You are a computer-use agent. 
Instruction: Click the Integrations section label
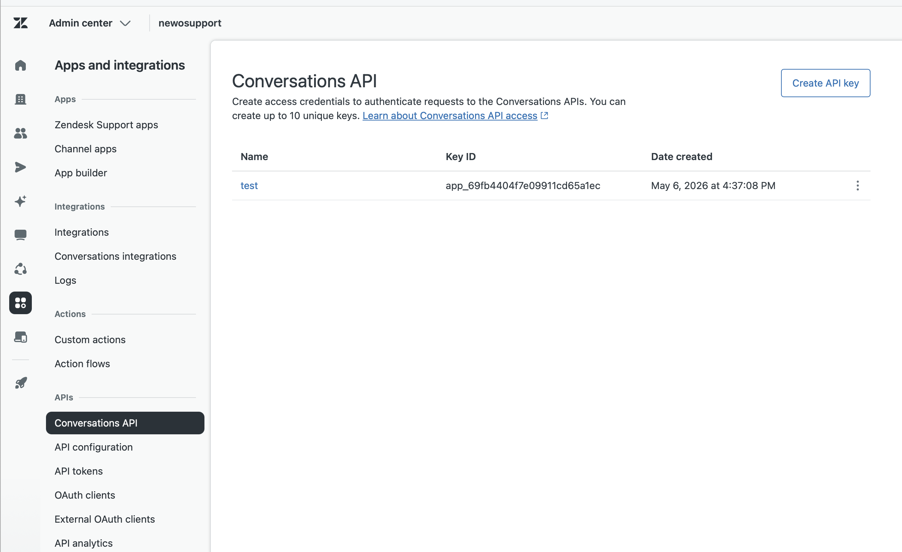point(80,206)
